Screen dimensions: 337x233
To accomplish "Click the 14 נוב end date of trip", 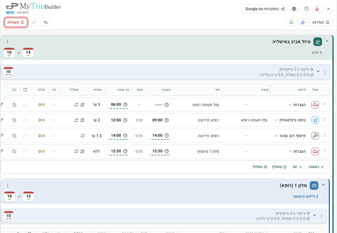I will (28, 53).
